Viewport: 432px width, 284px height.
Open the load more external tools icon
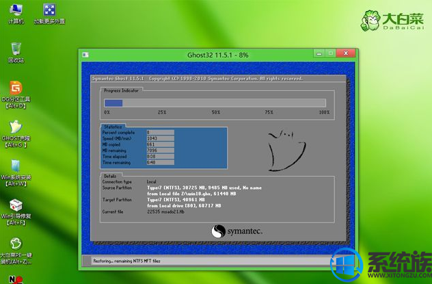(49, 14)
